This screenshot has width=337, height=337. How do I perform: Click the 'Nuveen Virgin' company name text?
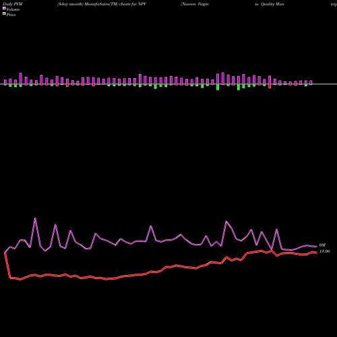point(195,4)
